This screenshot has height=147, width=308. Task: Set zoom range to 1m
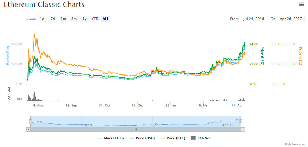(63, 19)
